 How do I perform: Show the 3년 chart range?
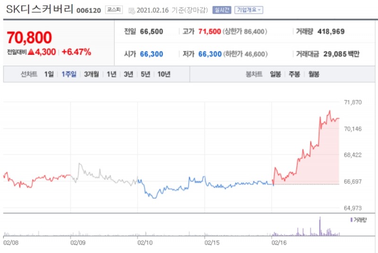[x=129, y=74]
